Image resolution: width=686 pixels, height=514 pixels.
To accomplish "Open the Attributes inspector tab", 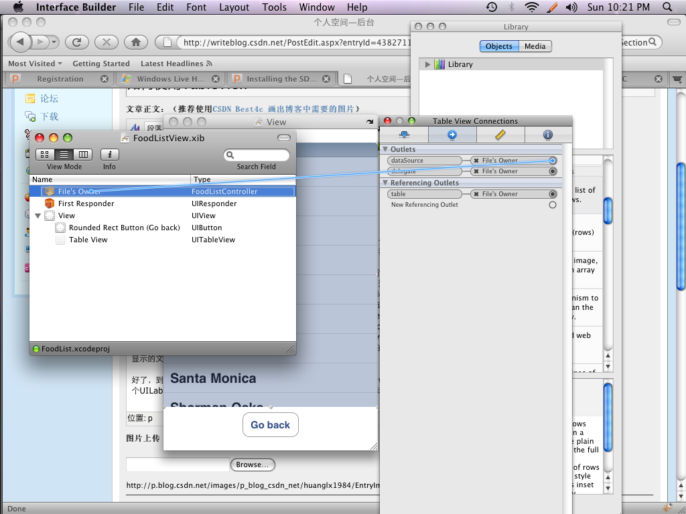I will point(404,135).
